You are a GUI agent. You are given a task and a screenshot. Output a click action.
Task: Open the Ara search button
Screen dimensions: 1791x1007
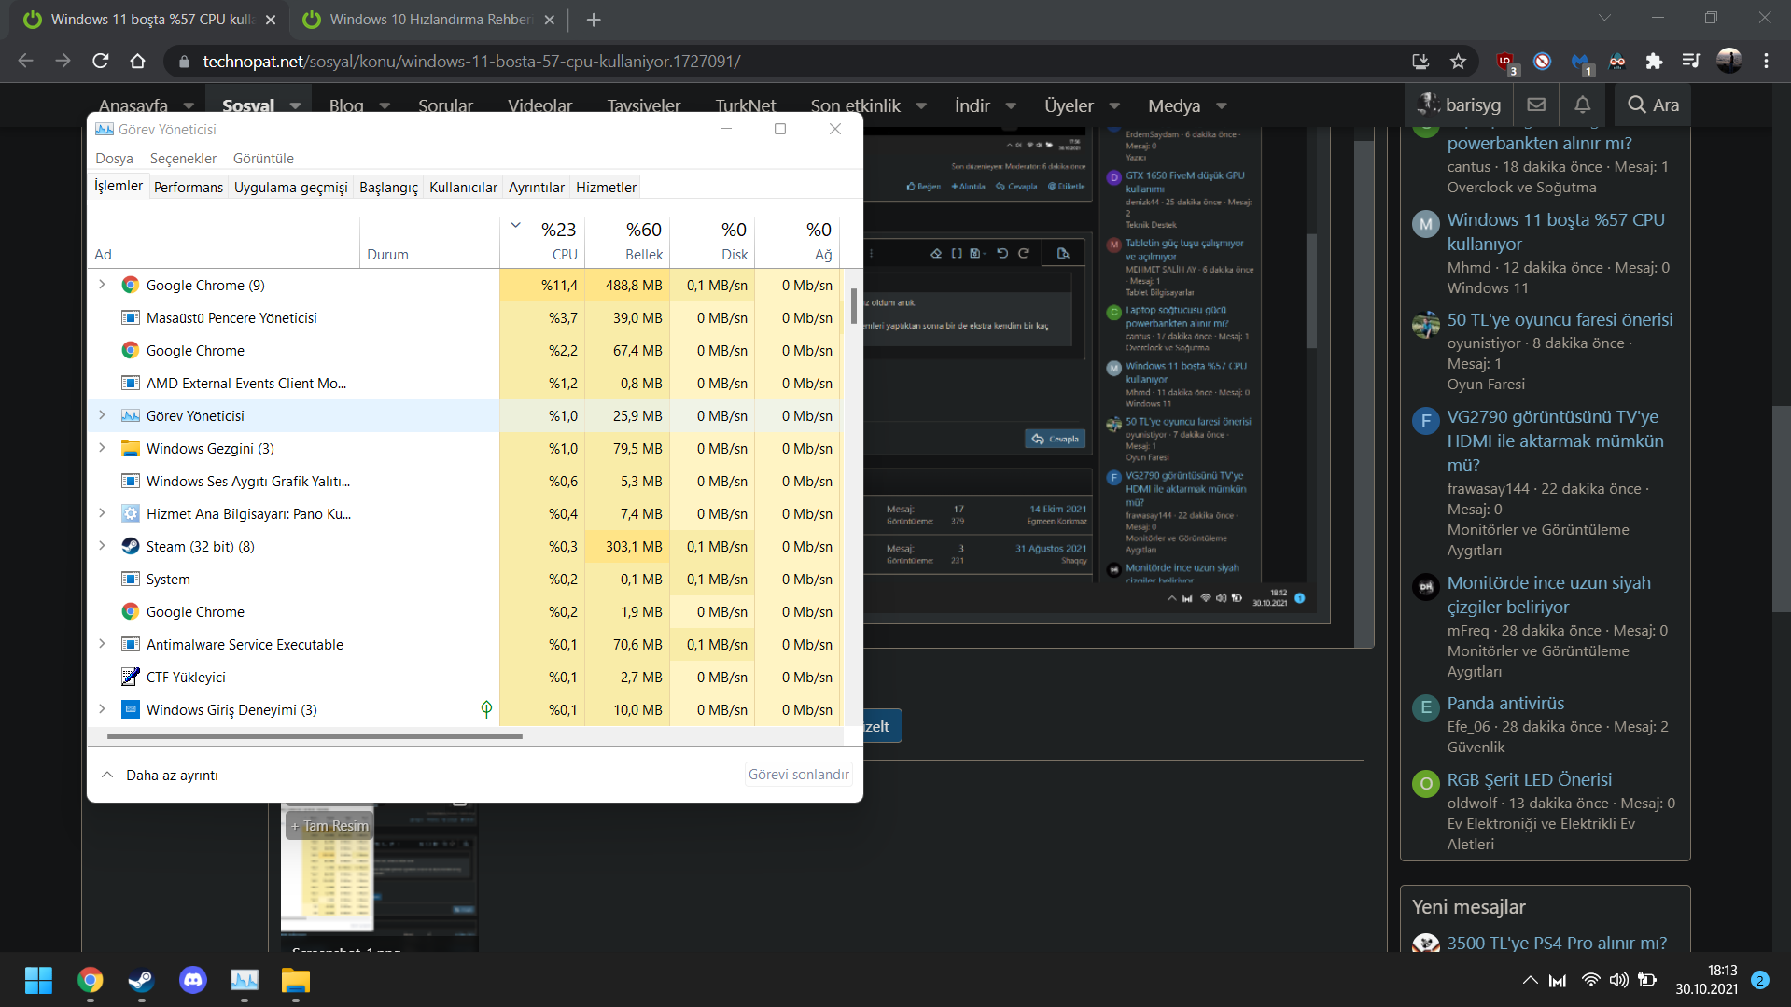tap(1653, 105)
